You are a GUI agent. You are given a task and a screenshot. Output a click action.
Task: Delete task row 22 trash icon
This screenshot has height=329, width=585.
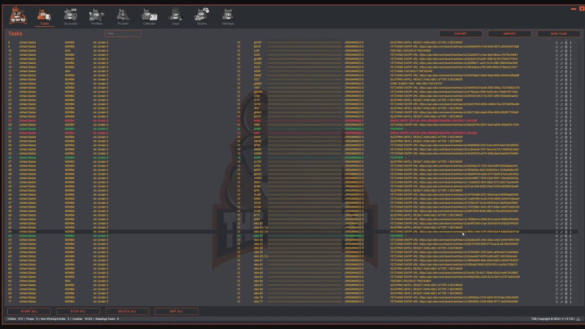pos(566,100)
